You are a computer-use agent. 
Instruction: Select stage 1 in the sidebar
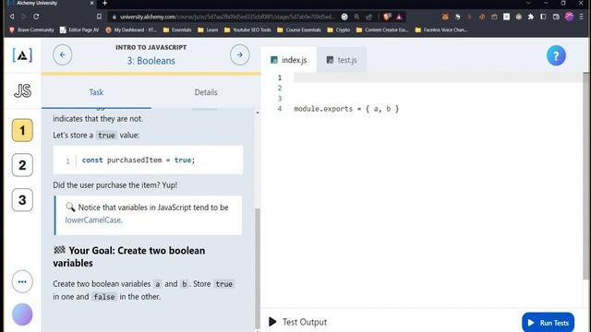(x=22, y=130)
